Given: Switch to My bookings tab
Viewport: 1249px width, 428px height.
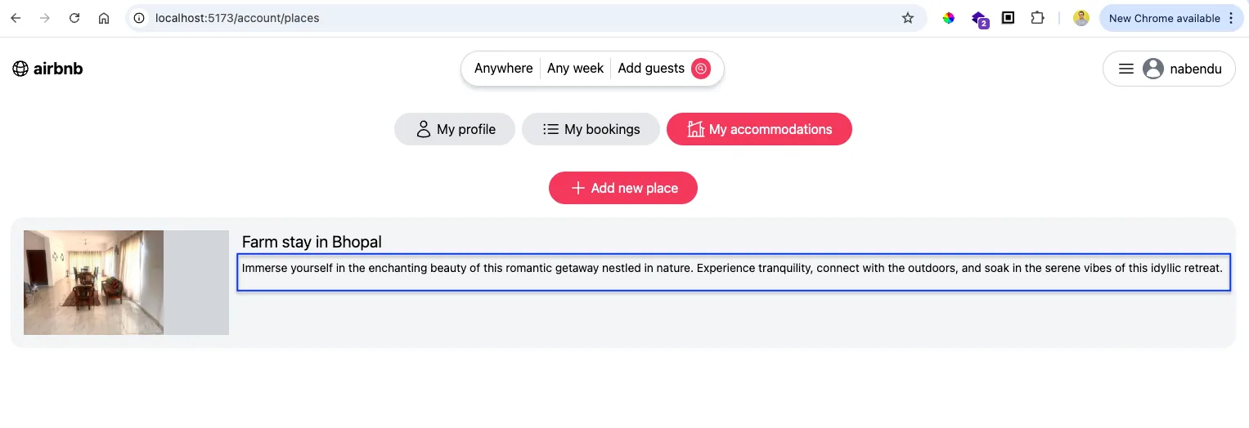Looking at the screenshot, I should click(x=591, y=129).
